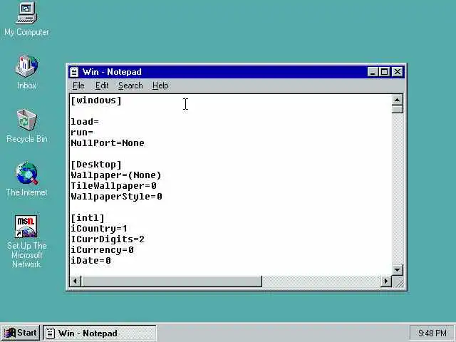Click the [Desktop] section header
The height and width of the screenshot is (342, 456).
tap(96, 165)
